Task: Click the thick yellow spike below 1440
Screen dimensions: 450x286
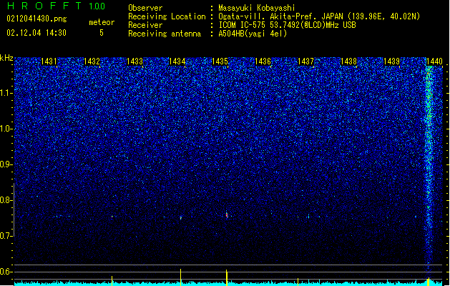Action: point(429,282)
